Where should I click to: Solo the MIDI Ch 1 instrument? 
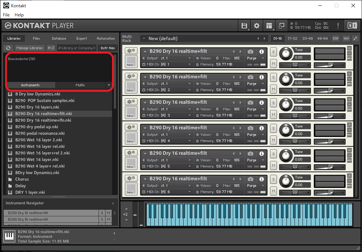[273, 52]
